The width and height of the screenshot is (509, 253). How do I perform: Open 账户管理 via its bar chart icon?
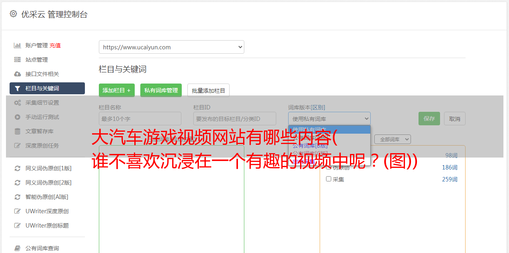click(x=18, y=45)
